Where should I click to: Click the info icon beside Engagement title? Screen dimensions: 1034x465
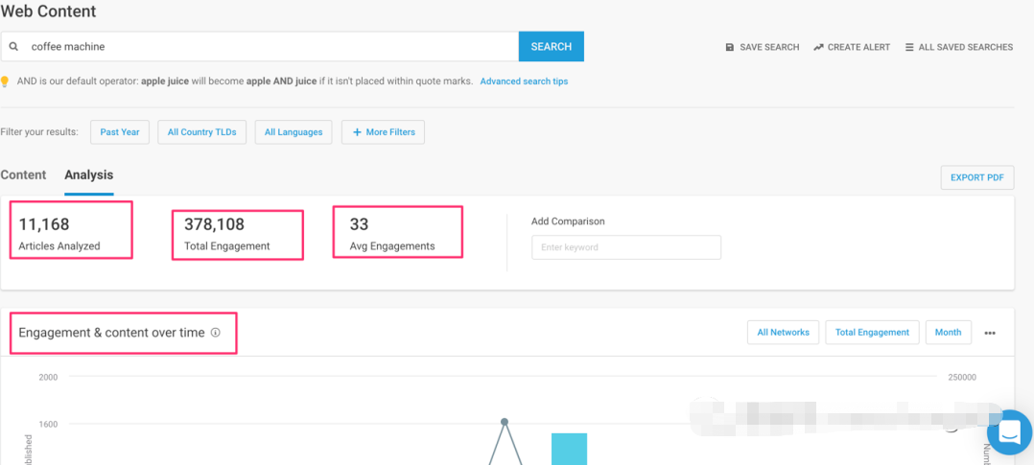pyautogui.click(x=216, y=333)
